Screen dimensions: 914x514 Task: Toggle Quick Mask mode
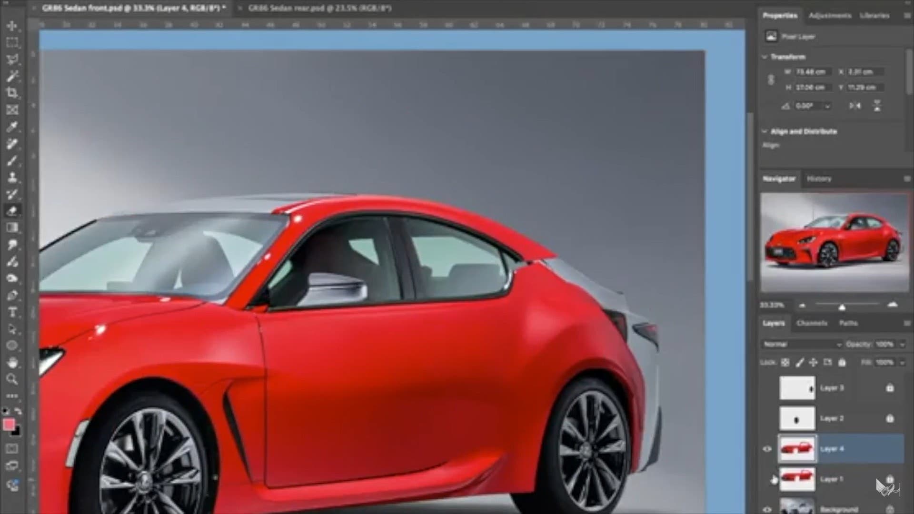[12, 448]
